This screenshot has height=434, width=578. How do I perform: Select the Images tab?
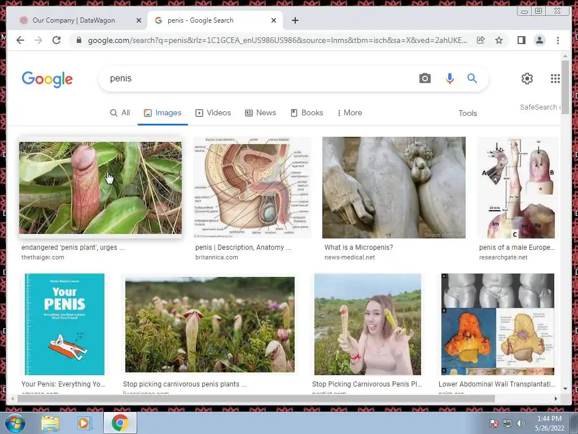pyautogui.click(x=163, y=113)
